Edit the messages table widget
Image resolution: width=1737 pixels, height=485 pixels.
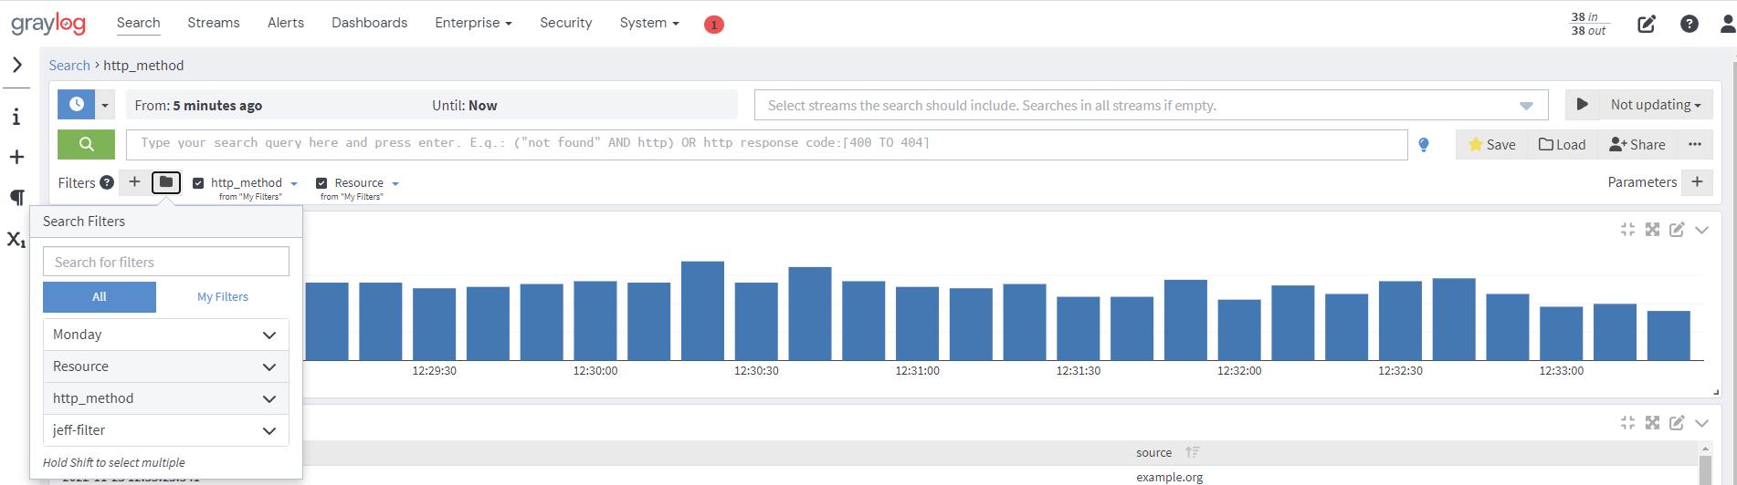coord(1677,423)
